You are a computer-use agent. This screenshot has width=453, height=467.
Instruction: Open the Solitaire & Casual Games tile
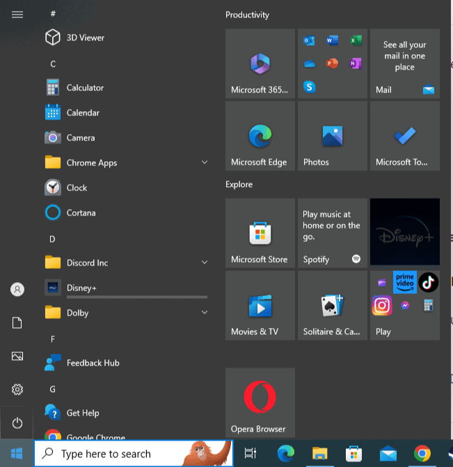click(x=332, y=305)
